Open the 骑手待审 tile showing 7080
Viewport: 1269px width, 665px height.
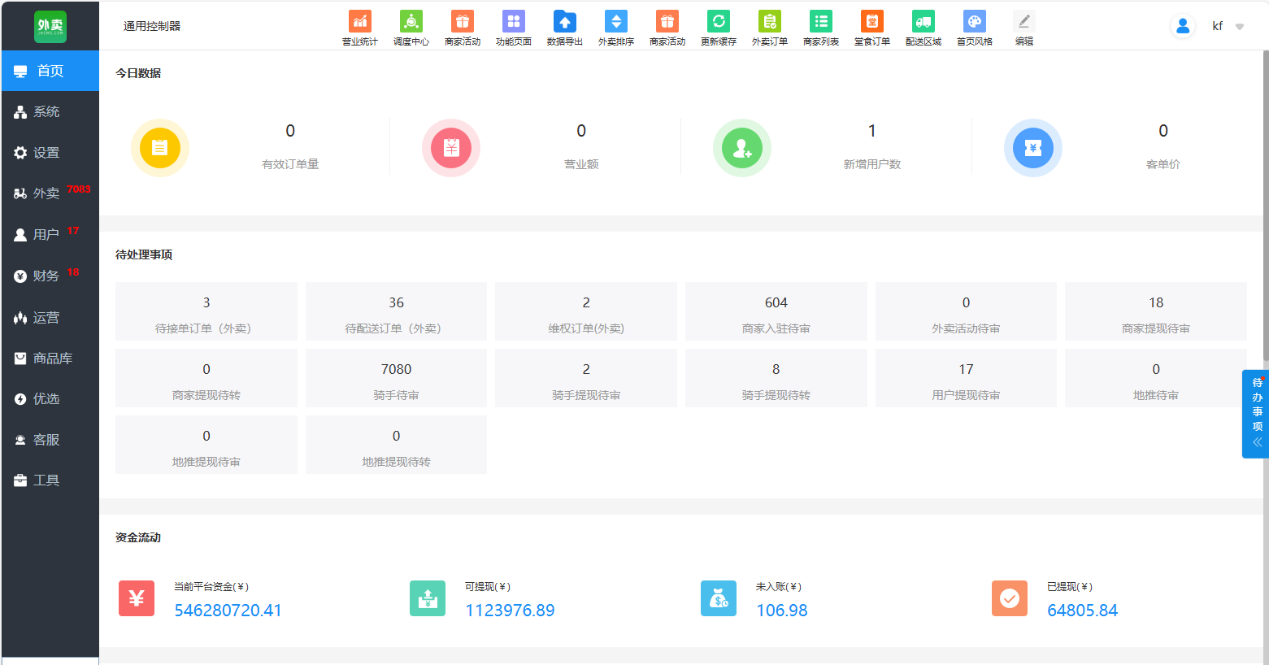point(396,378)
